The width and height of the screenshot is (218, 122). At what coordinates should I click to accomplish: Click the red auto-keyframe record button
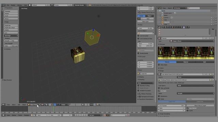click(105, 115)
